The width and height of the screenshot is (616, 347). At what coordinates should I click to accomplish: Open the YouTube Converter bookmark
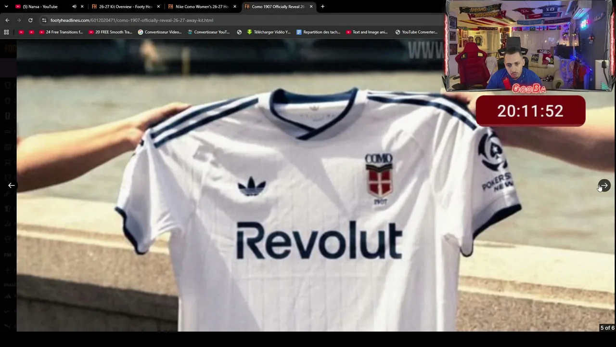pyautogui.click(x=416, y=32)
